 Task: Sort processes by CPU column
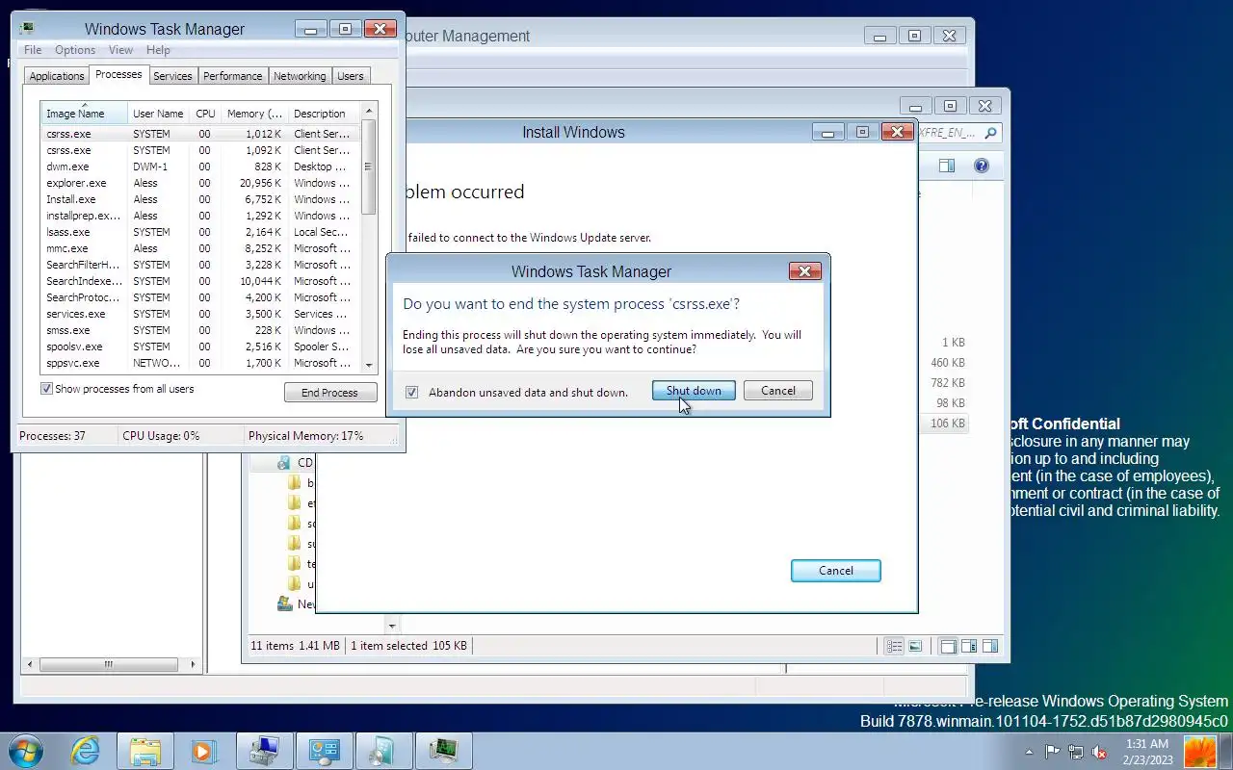click(205, 114)
